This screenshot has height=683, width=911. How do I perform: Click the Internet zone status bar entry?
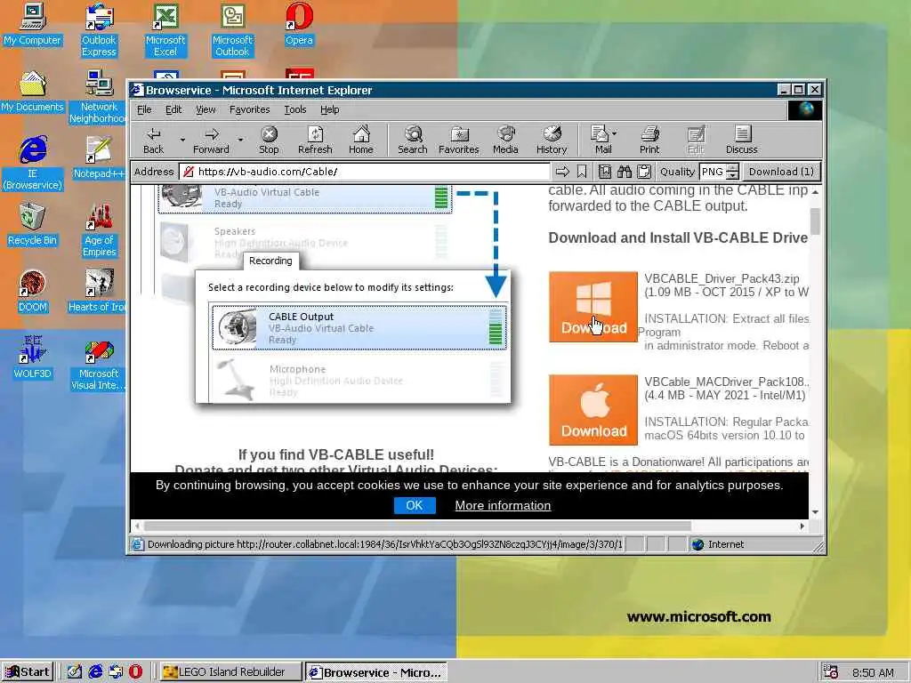[x=718, y=544]
